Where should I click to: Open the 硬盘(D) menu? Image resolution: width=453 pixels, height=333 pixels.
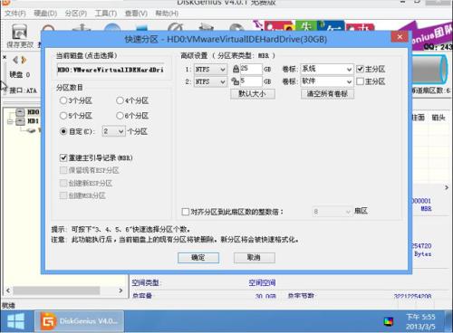tap(45, 14)
